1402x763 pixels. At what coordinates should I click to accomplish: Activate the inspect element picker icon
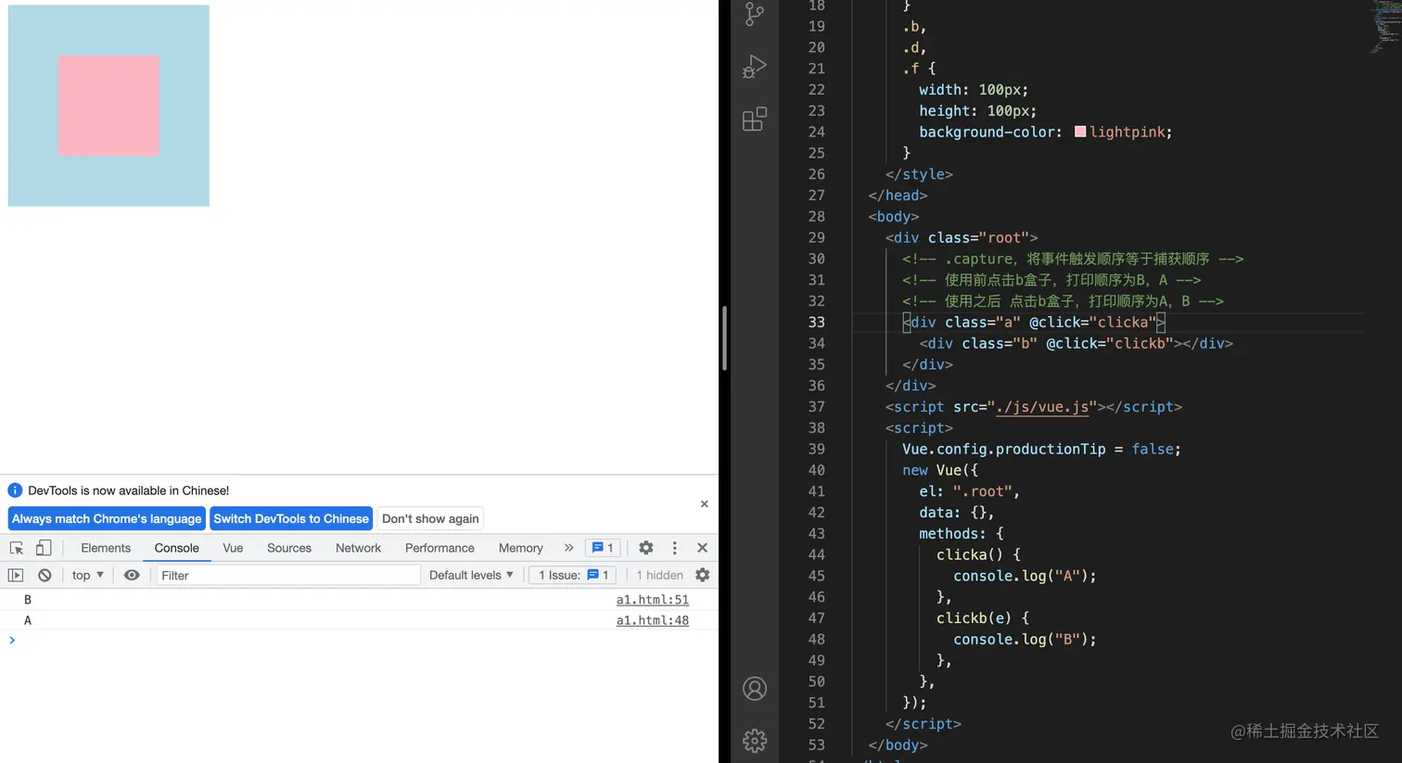coord(17,548)
